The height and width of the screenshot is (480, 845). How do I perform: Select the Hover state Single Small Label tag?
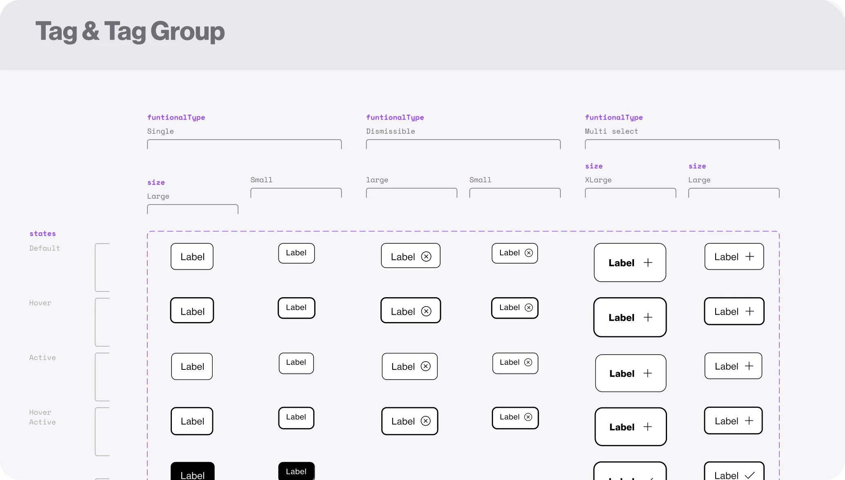296,308
